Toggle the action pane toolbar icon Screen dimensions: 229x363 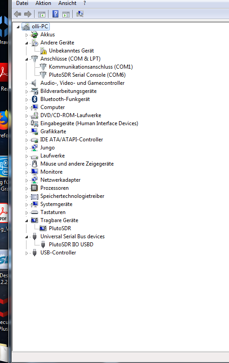pos(66,15)
